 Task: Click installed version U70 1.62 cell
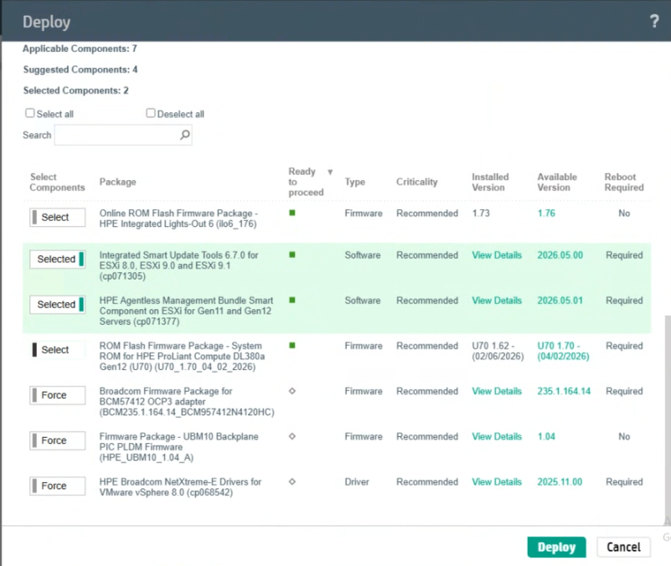pyautogui.click(x=498, y=351)
